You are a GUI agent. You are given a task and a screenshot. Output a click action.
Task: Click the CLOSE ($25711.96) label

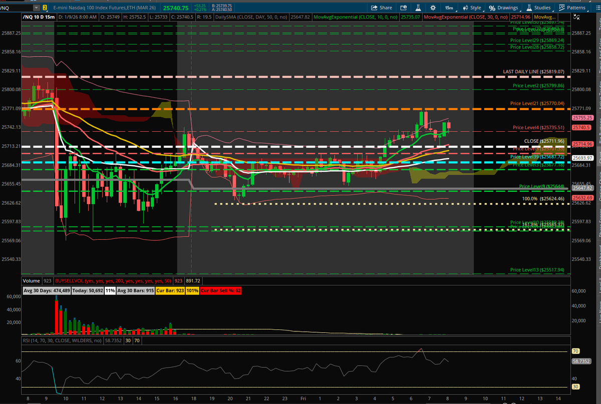pyautogui.click(x=544, y=141)
